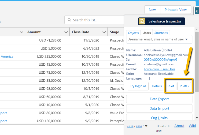Open the user Id 0052w000005iqVqAAI link

[160, 59]
